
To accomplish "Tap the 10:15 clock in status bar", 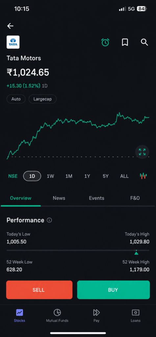I will (x=22, y=9).
